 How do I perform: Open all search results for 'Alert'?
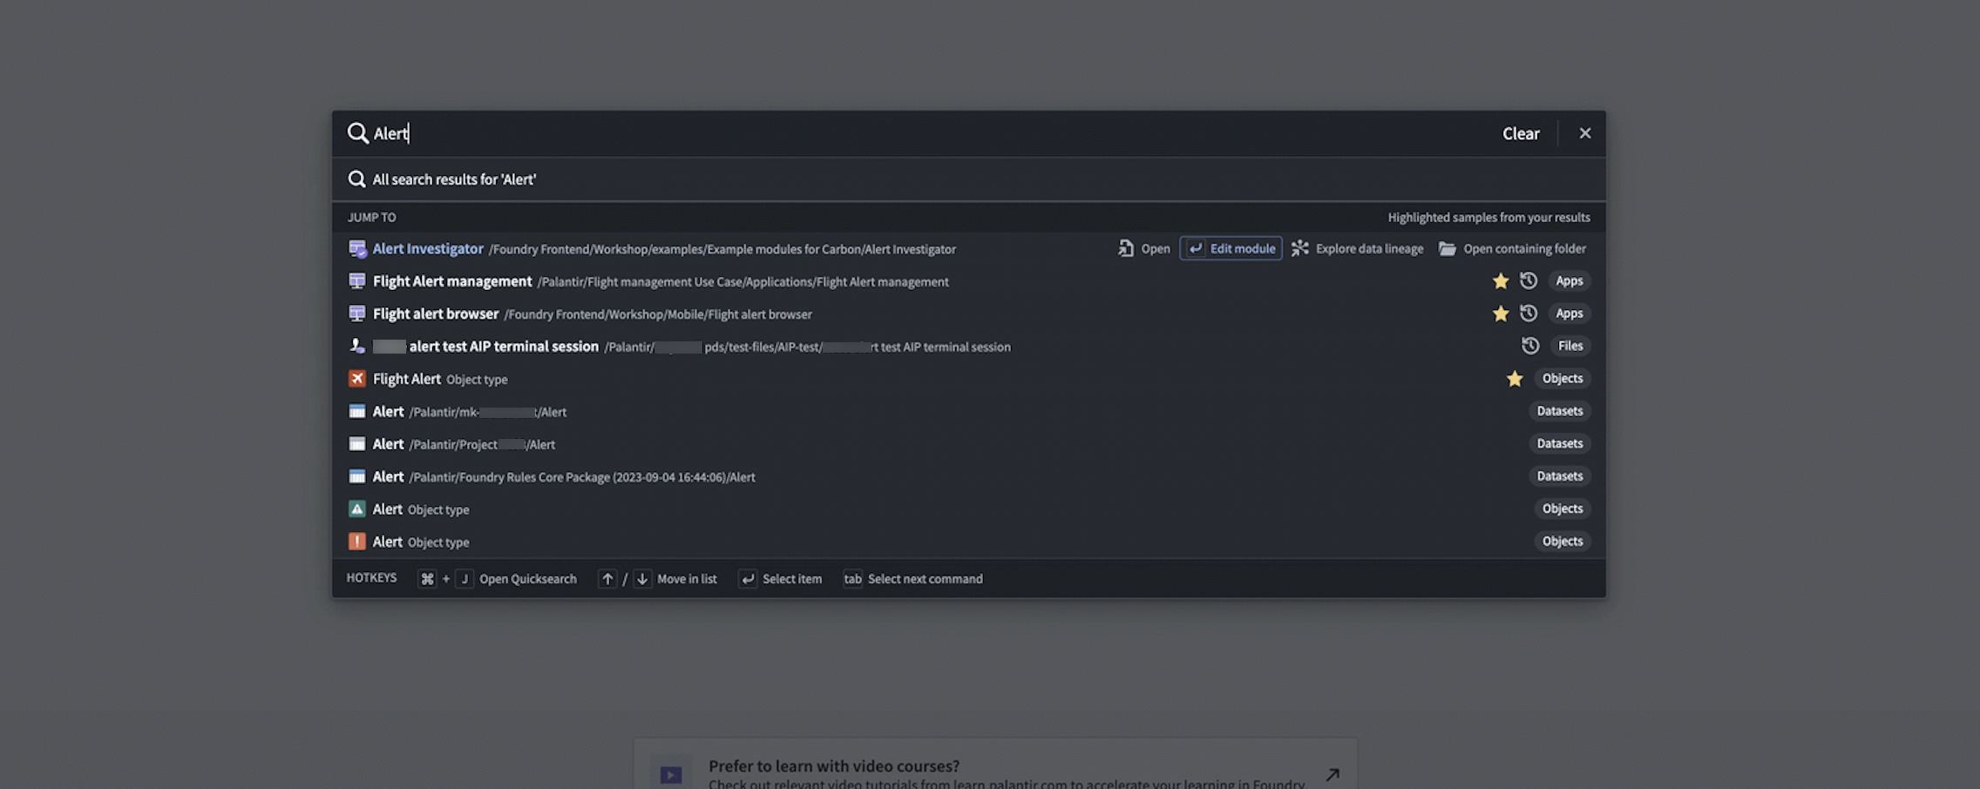(x=968, y=179)
